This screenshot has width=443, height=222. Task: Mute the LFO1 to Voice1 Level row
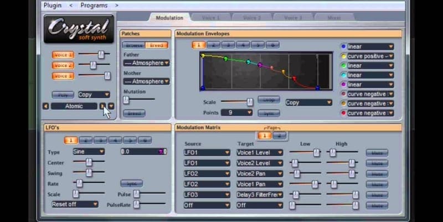coord(377,153)
